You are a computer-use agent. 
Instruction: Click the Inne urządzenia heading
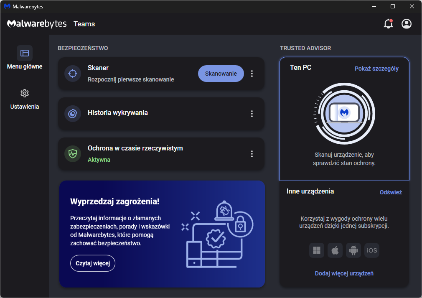(x=310, y=191)
